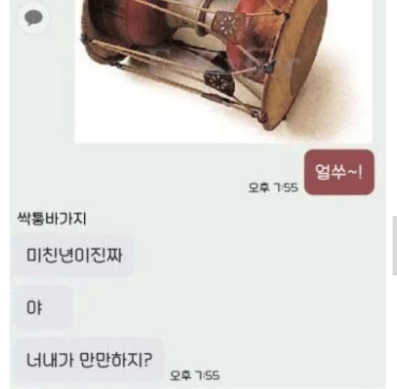
Task: Click the scrollbar thumb on the right edge
Action: (395, 245)
